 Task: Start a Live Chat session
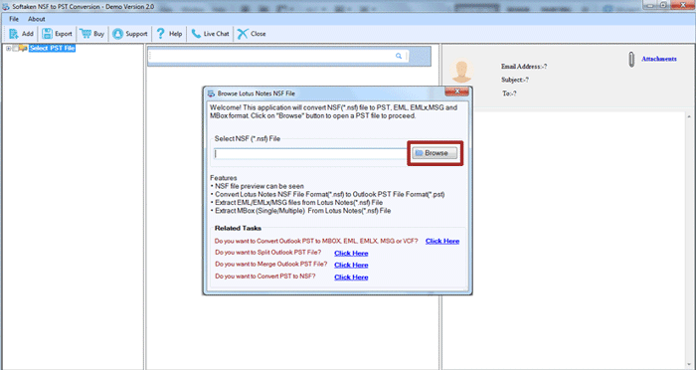pos(210,34)
